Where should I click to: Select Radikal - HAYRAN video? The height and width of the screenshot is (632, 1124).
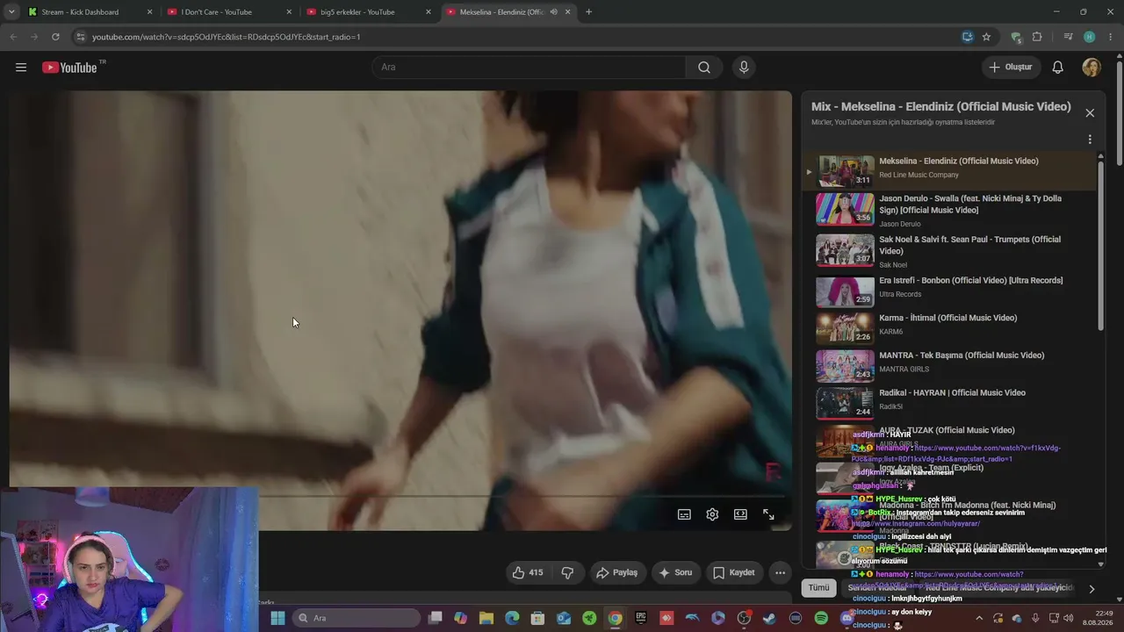949,404
